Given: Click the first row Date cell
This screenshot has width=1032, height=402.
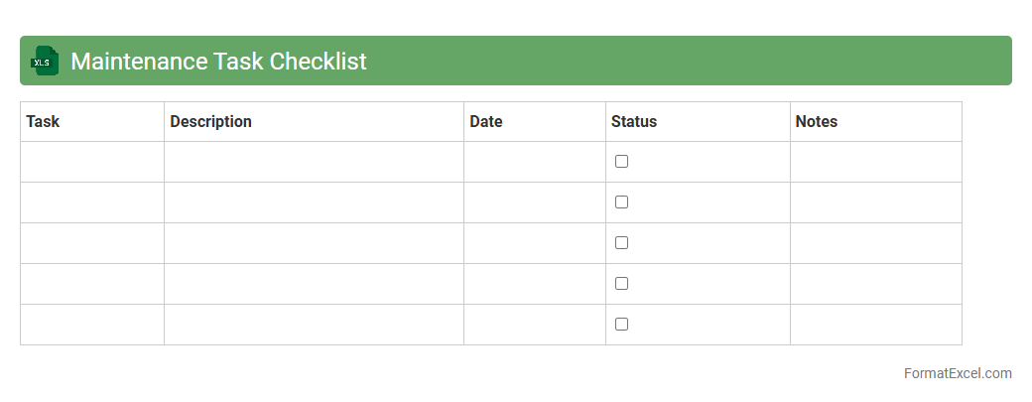Looking at the screenshot, I should [535, 162].
